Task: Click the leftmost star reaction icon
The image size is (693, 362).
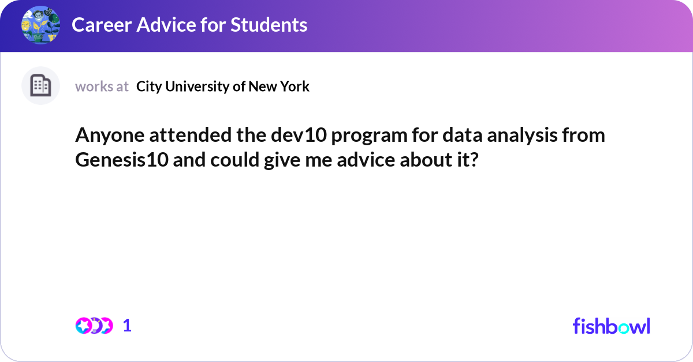Action: coord(84,326)
